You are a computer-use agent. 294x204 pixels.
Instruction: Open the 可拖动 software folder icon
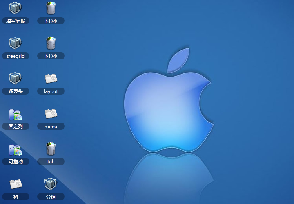click(16, 150)
